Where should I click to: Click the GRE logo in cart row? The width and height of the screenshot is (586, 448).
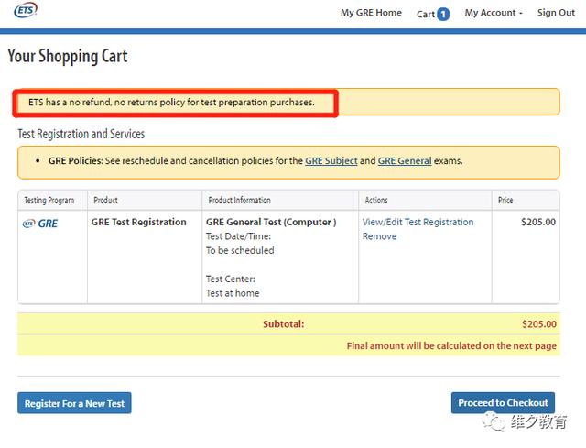click(x=40, y=224)
